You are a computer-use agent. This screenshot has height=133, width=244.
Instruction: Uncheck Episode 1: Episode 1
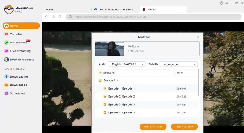105,89
